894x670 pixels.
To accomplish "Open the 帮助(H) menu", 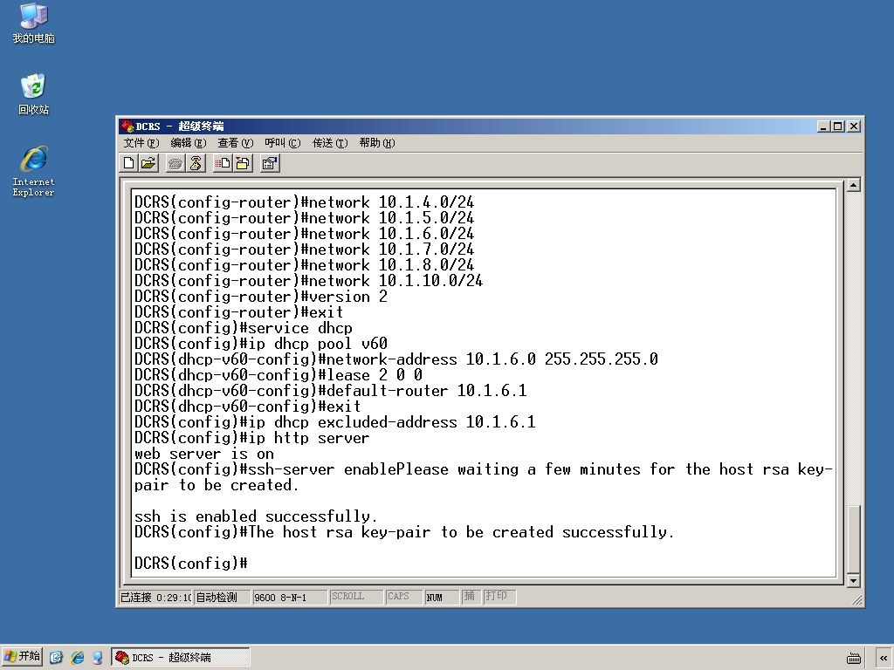I will (377, 143).
